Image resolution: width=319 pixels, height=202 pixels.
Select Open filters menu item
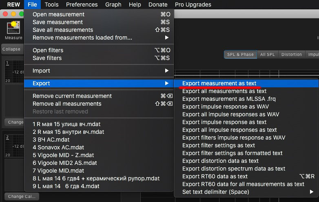(x=48, y=50)
